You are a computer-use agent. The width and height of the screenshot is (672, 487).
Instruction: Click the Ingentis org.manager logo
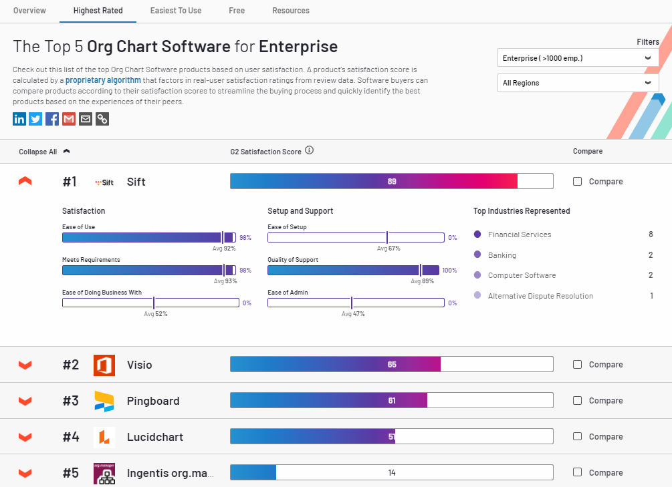point(104,473)
